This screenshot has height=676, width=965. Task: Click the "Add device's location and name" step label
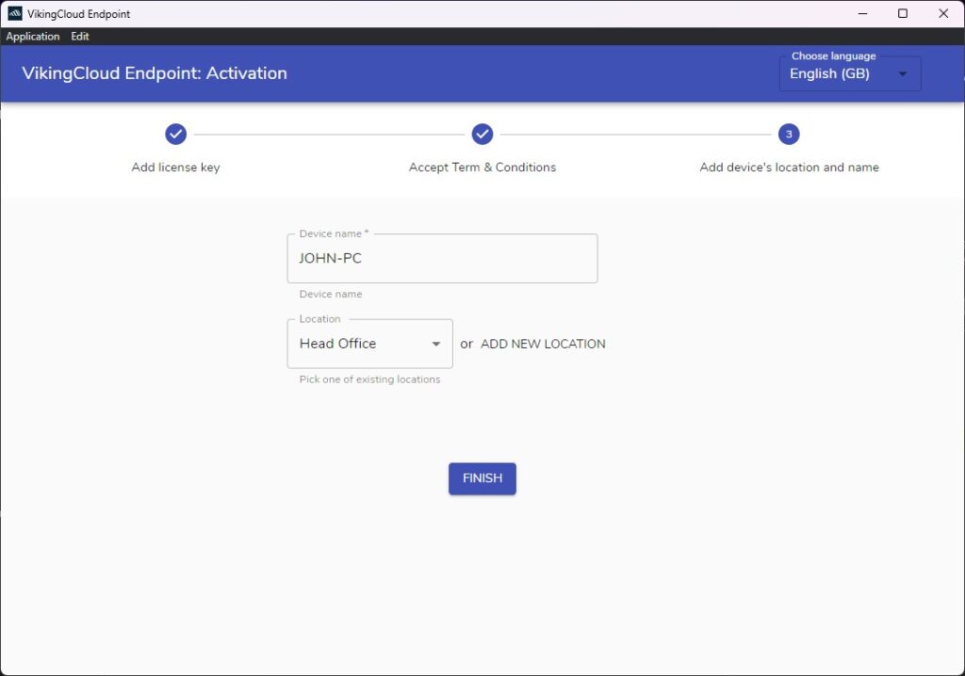789,167
